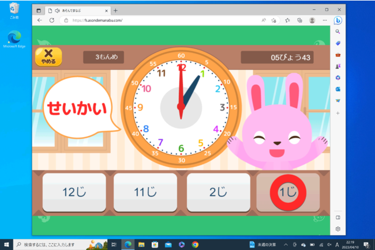Image resolution: width=375 pixels, height=250 pixels.
Task: Click the やめる quit button
Action: (48, 56)
